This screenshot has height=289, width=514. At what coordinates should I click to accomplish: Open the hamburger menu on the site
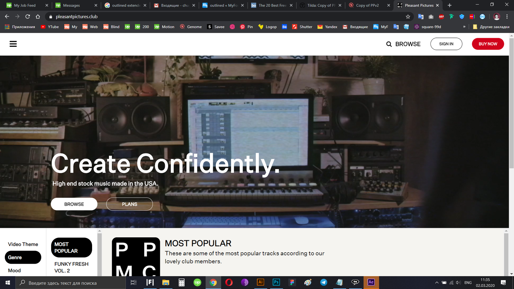click(13, 44)
